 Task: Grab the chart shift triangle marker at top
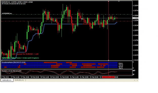tap(119, 1)
